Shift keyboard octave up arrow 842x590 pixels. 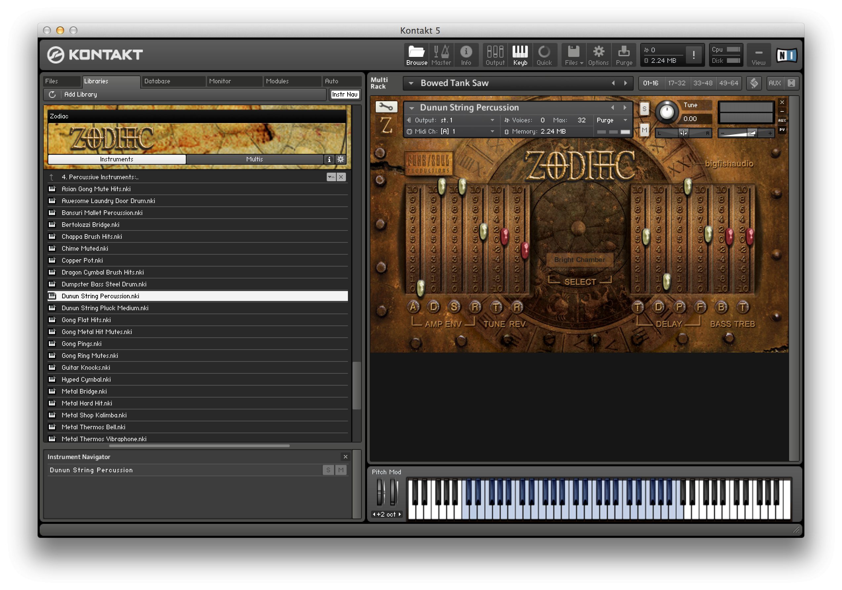point(400,515)
